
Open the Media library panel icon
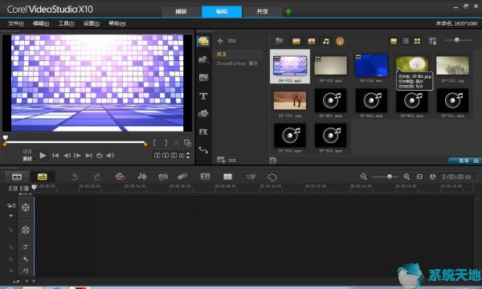click(203, 41)
